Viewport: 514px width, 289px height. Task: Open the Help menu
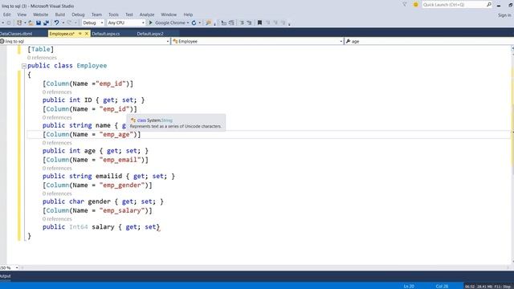(188, 14)
